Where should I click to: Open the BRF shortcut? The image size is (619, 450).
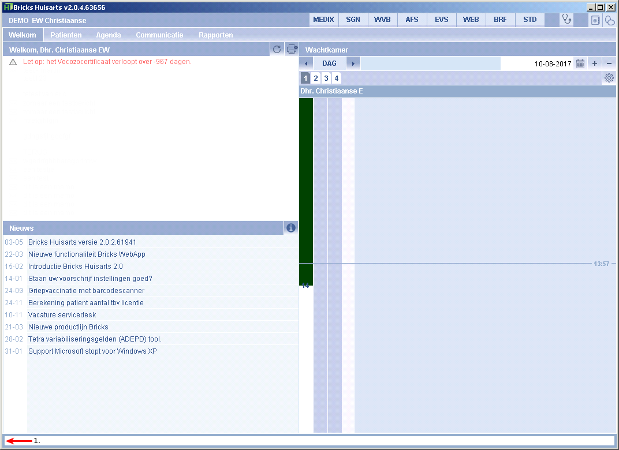tap(500, 20)
